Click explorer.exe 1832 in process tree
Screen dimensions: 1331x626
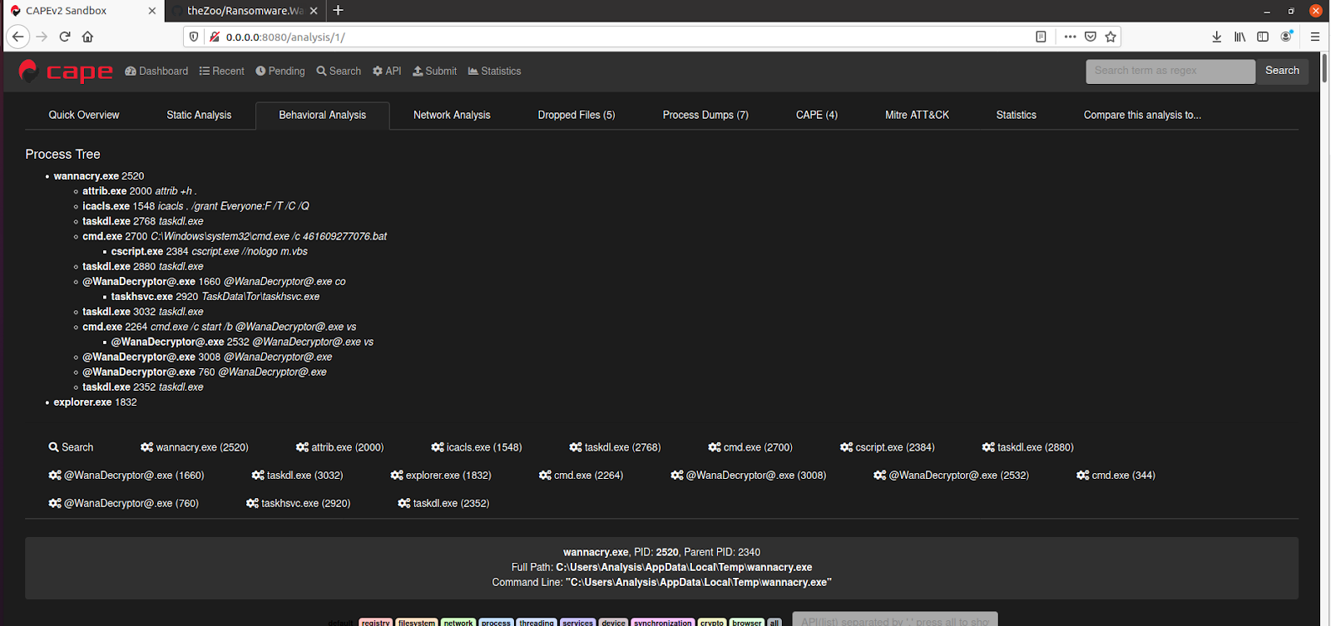pyautogui.click(x=96, y=402)
